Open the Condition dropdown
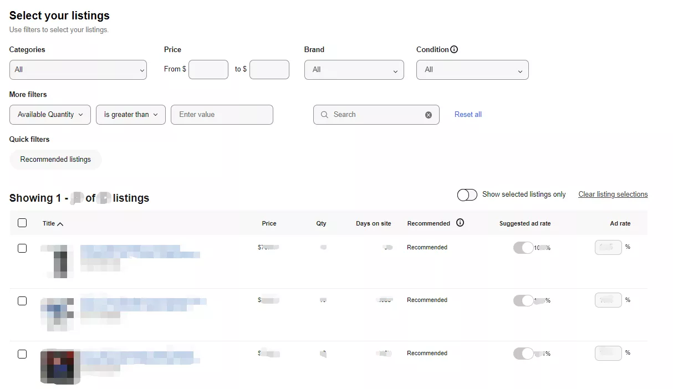The image size is (673, 389). pyautogui.click(x=472, y=70)
